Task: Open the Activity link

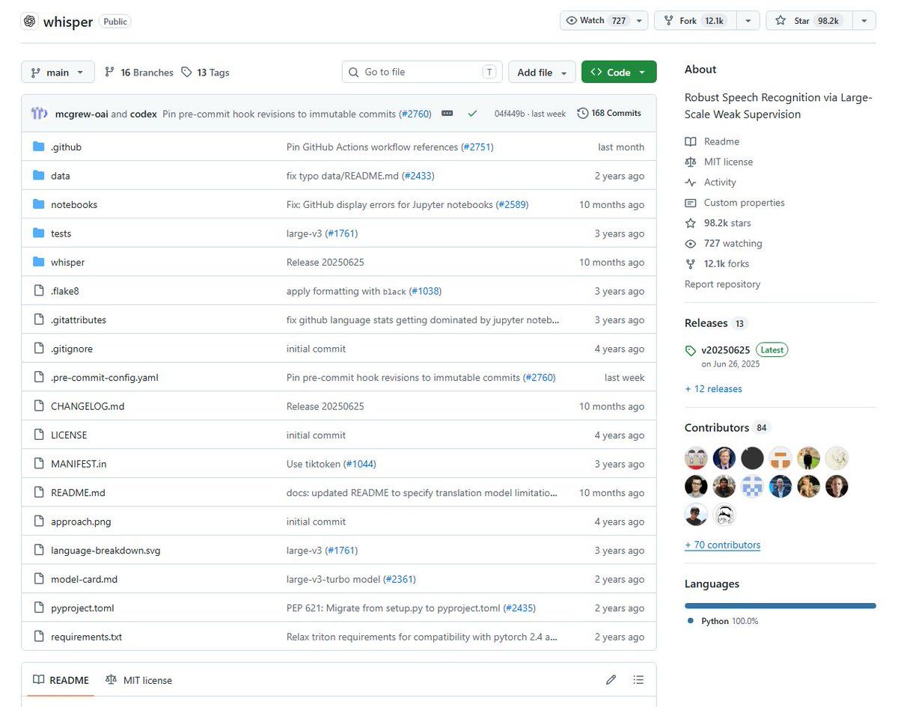Action: tap(710, 183)
